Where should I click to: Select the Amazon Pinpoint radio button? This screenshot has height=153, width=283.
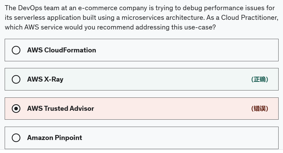pyautogui.click(x=16, y=138)
